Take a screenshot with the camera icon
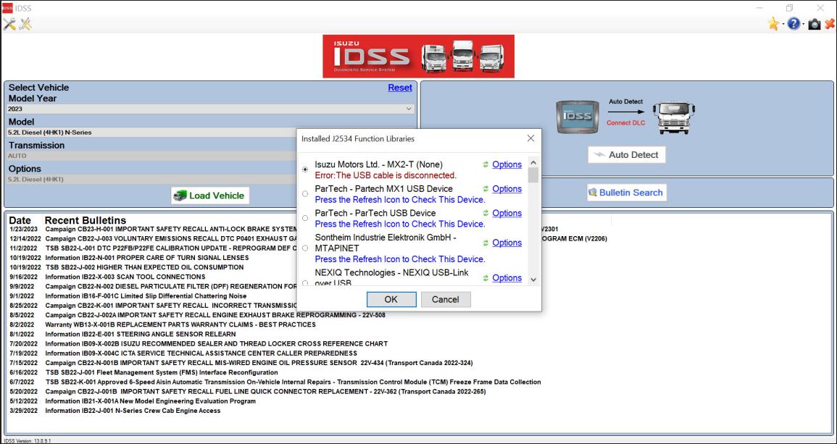 coord(814,24)
